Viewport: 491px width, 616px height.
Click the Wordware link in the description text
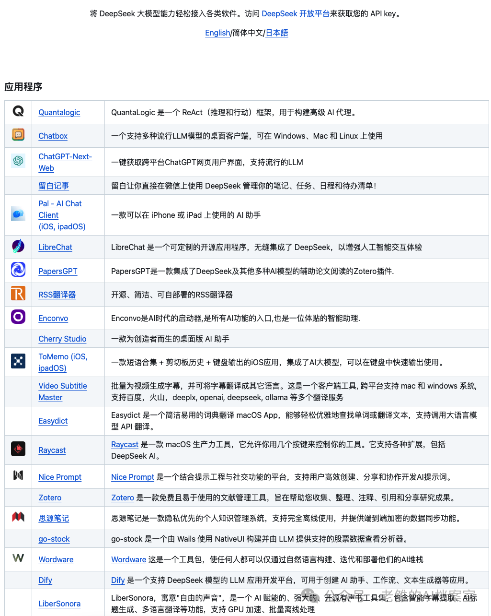coord(129,559)
